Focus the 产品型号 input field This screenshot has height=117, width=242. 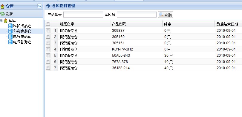(x=83, y=15)
